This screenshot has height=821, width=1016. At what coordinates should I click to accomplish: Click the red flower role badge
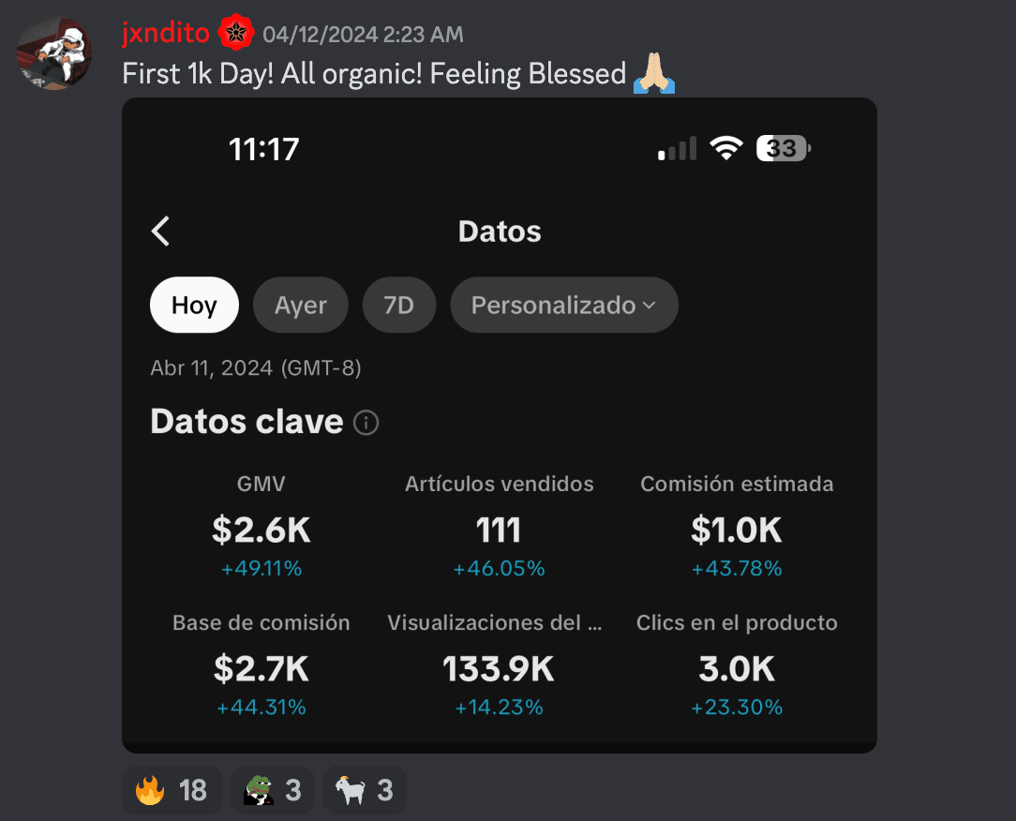pyautogui.click(x=235, y=35)
